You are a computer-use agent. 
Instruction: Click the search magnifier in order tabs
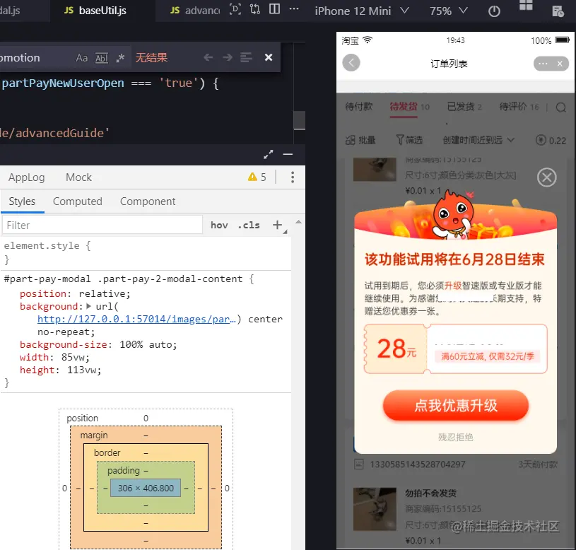(560, 107)
